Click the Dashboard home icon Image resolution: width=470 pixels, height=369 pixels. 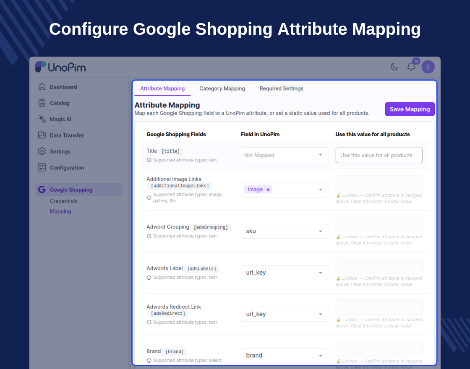(x=42, y=86)
